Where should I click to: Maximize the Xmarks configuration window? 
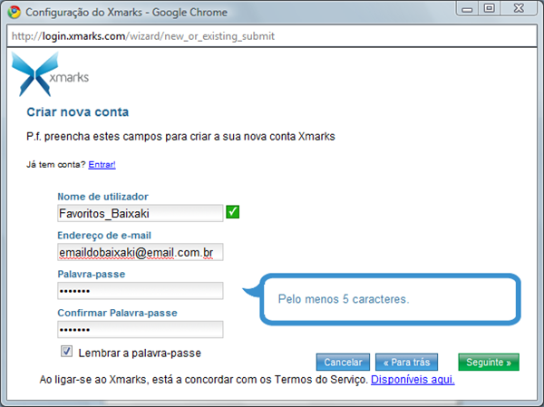pos(490,9)
